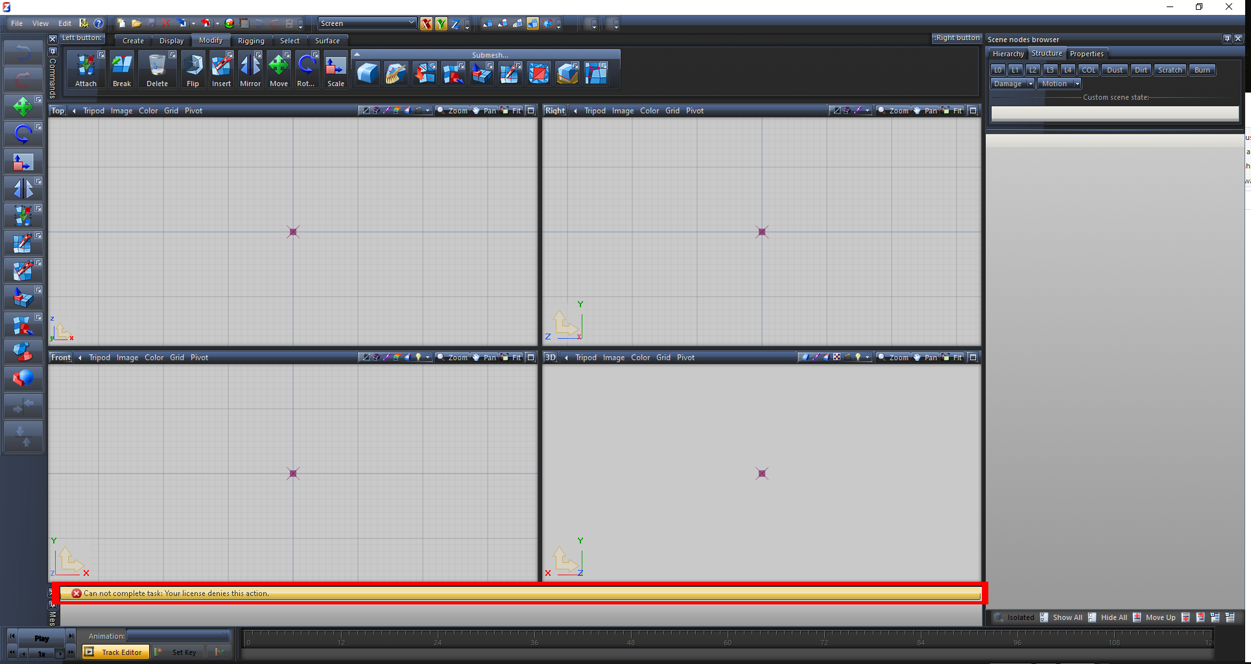The height and width of the screenshot is (664, 1251).
Task: Toggle the X axis constraint button
Action: tap(426, 24)
